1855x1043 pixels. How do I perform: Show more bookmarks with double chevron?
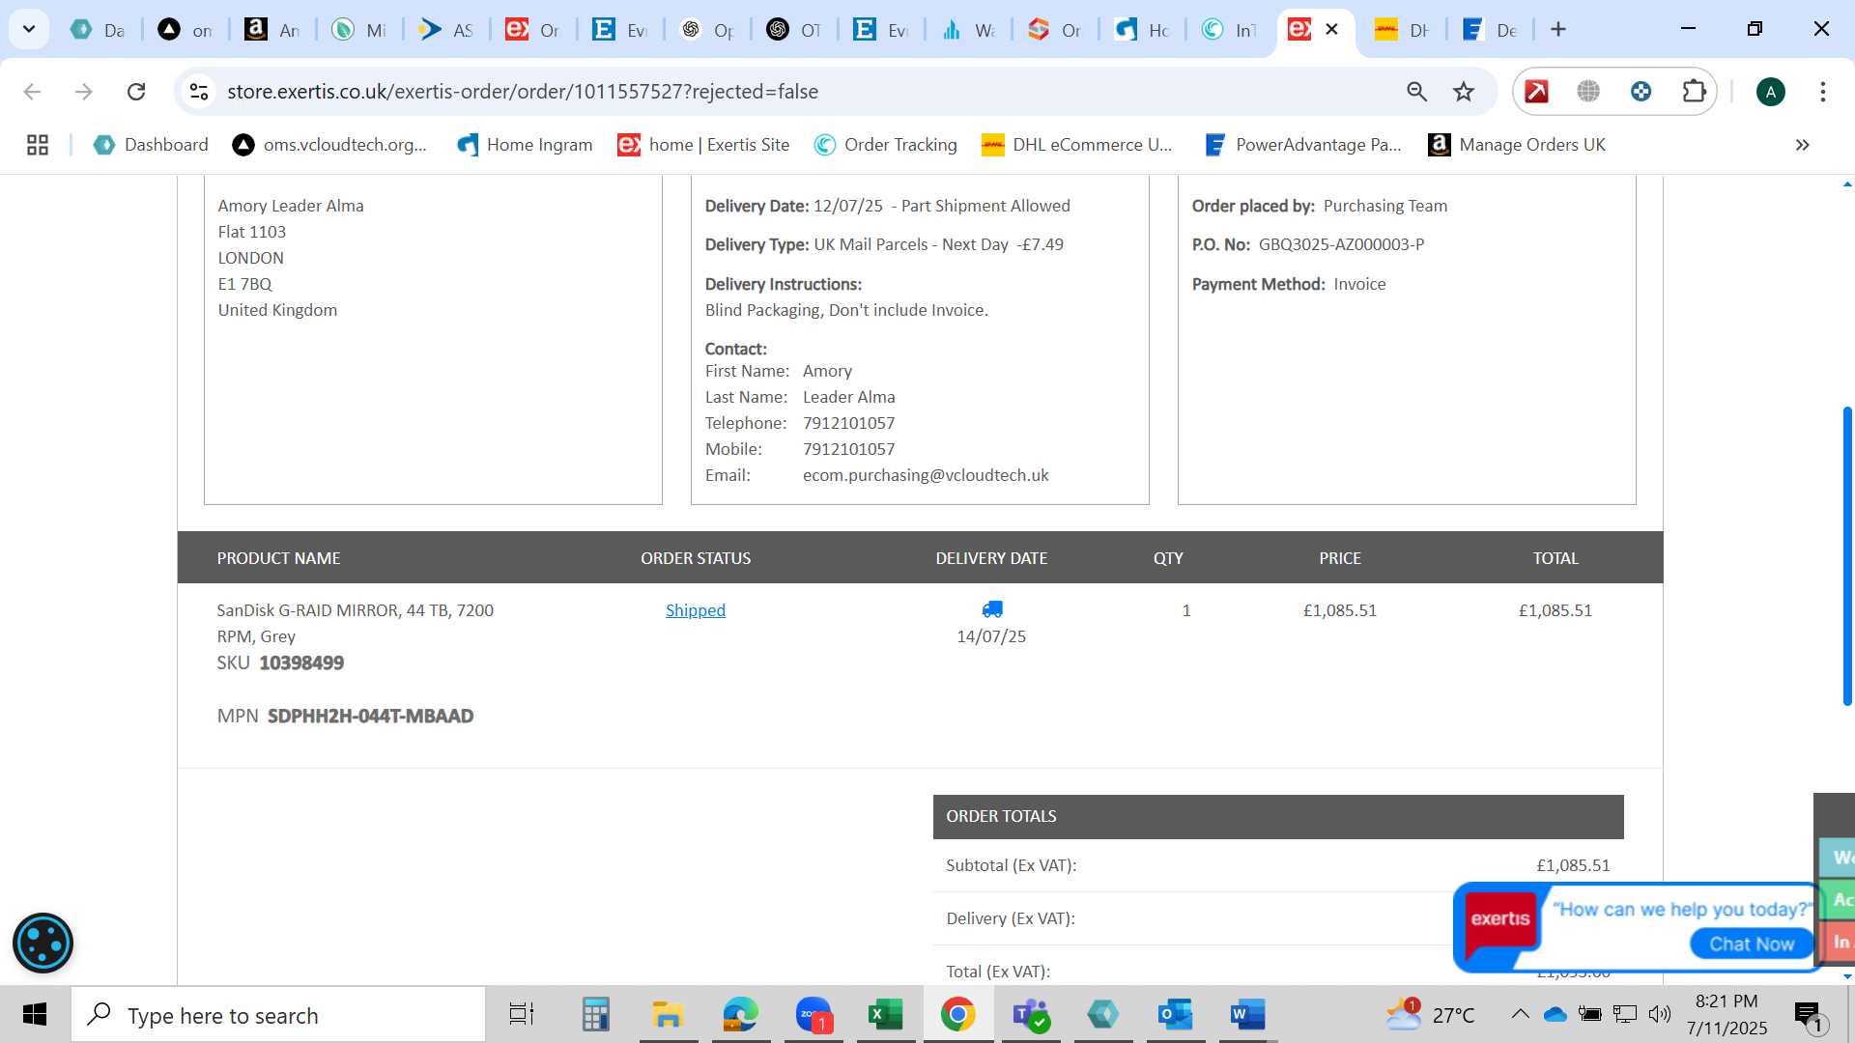point(1802,145)
